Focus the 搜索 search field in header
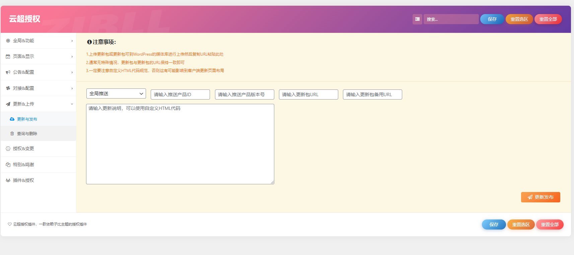 coord(451,19)
